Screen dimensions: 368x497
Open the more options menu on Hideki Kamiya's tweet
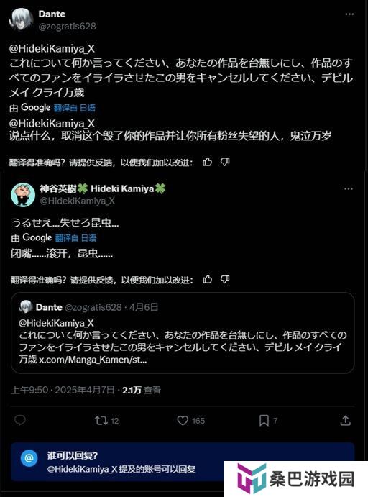pos(349,189)
